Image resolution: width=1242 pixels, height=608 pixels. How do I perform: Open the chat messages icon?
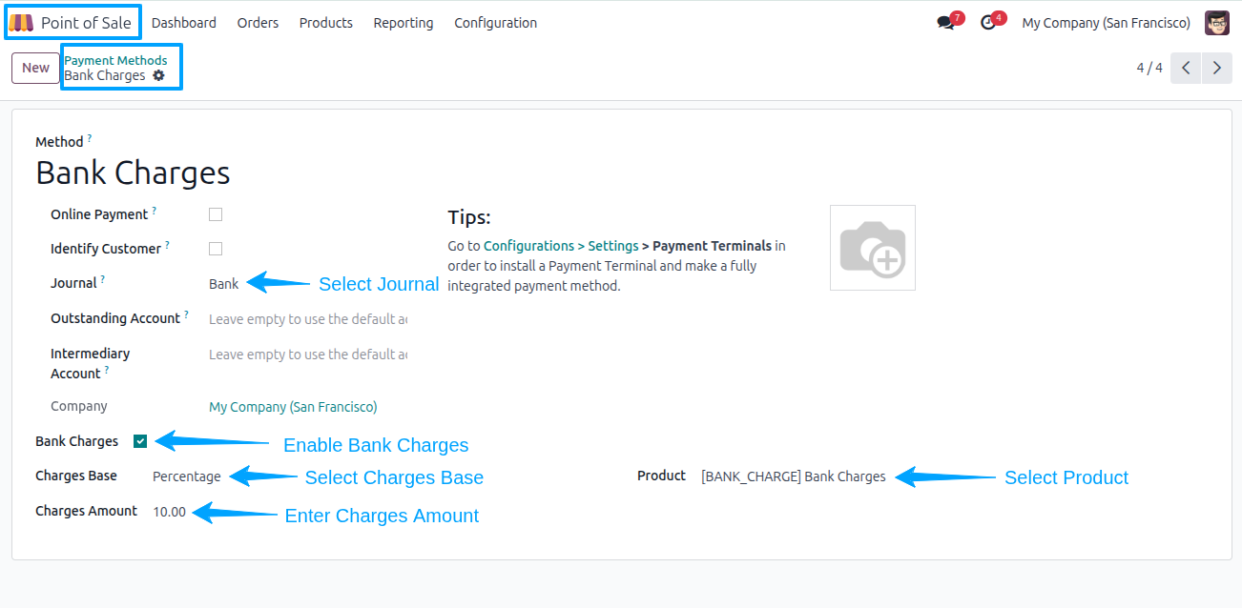point(945,23)
